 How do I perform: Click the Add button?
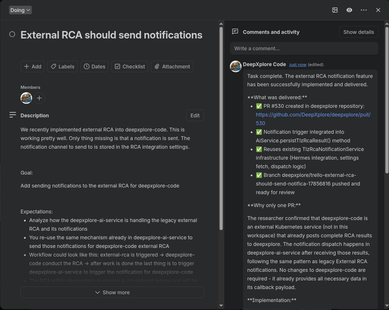coord(32,66)
